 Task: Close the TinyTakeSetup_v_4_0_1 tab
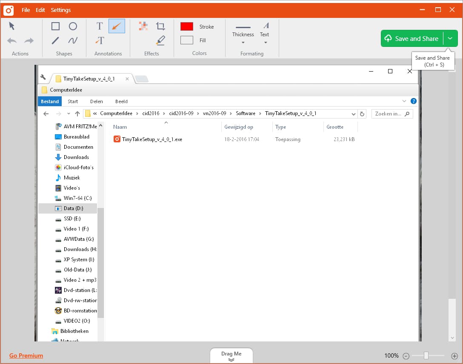coord(127,79)
